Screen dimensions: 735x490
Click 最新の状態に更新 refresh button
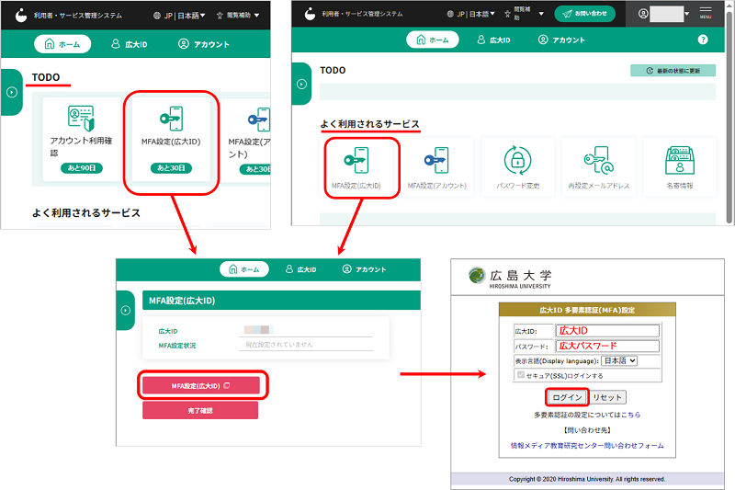click(673, 70)
